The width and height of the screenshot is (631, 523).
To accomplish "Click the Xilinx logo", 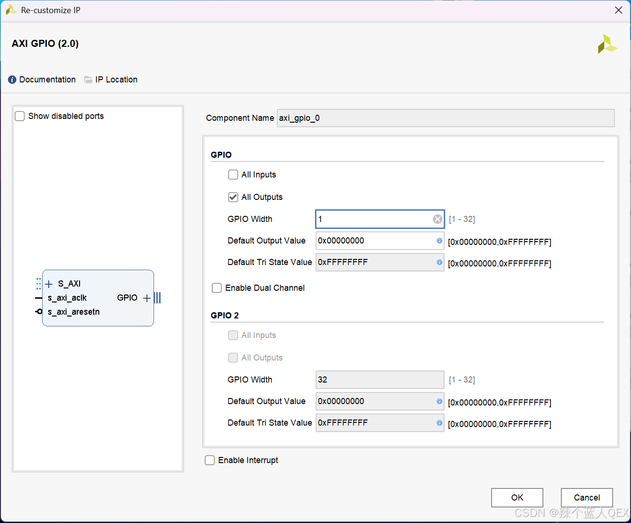I will [607, 44].
